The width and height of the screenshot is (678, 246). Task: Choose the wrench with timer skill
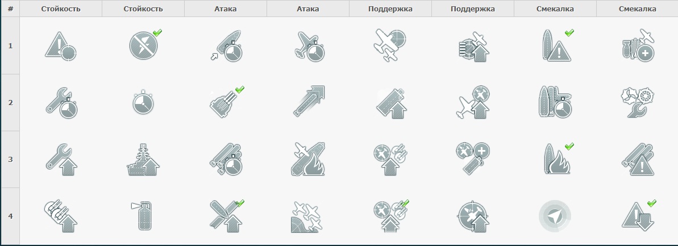61,103
